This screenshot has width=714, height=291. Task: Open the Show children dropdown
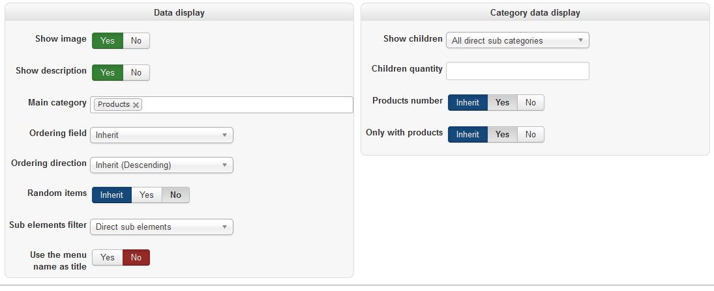(x=517, y=40)
